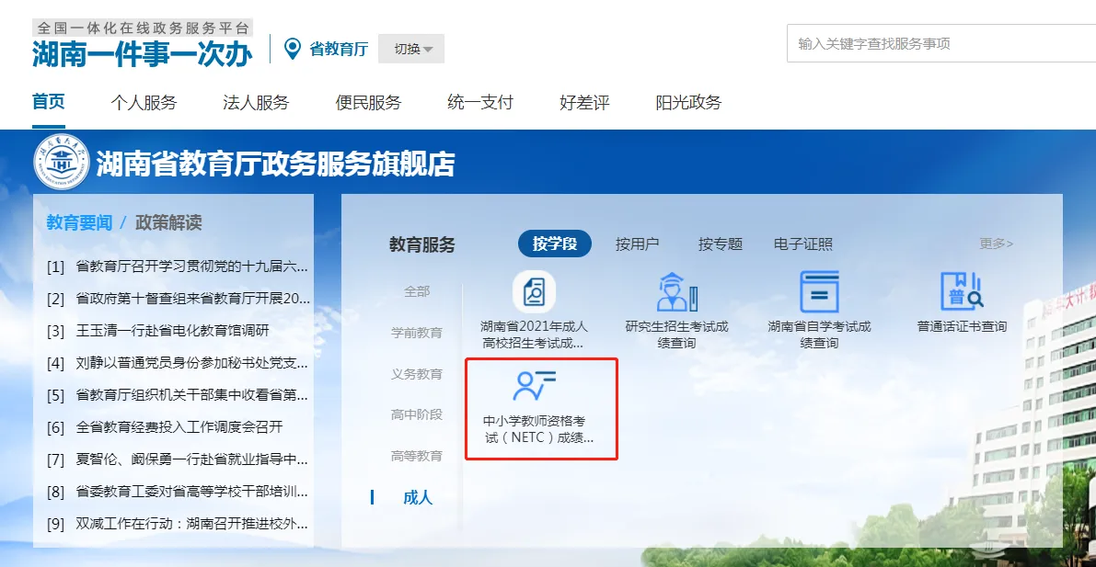Select the 按学段 filter tab
1096x567 pixels.
click(x=554, y=244)
